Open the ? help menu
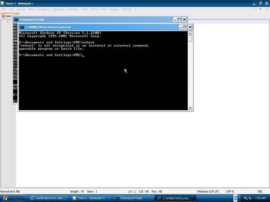 136,9
